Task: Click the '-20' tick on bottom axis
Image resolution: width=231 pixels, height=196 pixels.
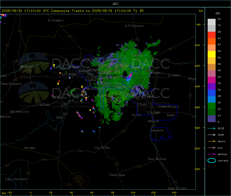Action: [10, 192]
